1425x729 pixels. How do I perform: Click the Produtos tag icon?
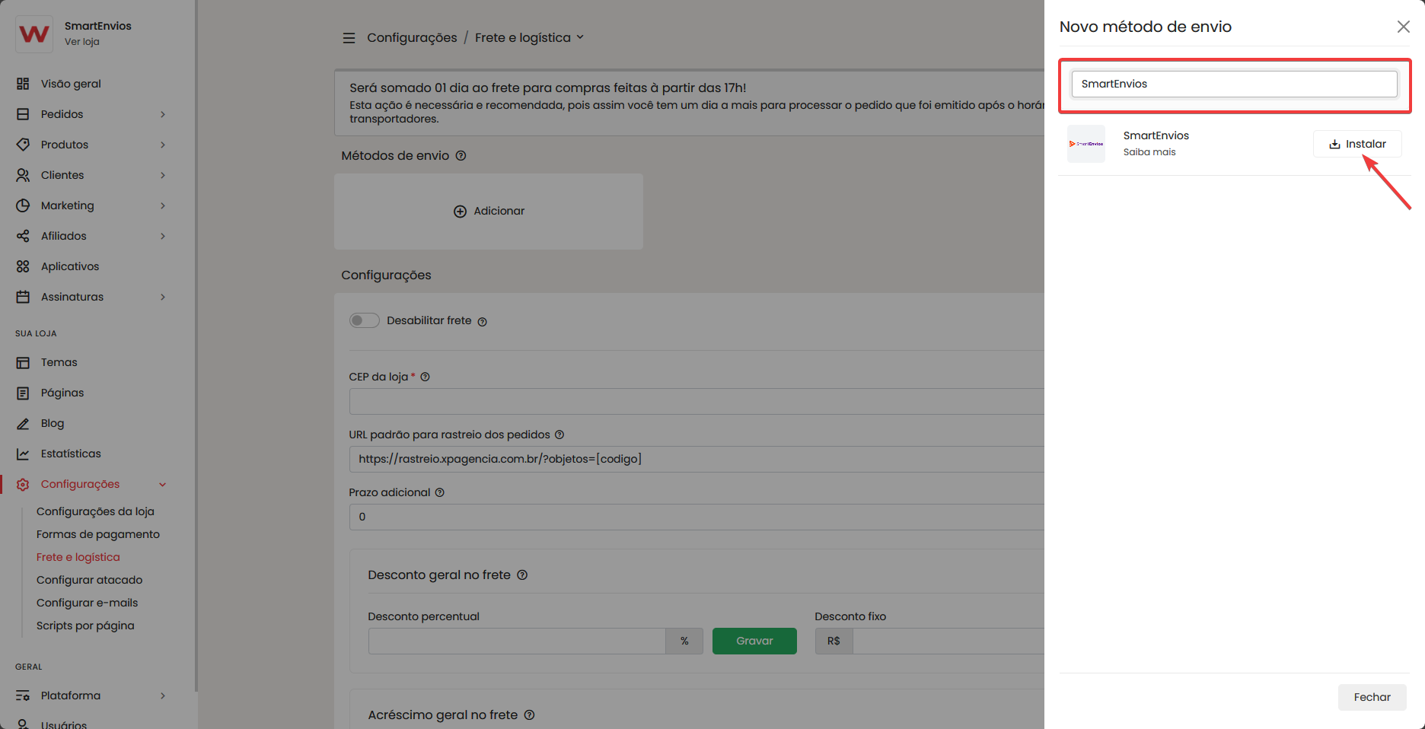pyautogui.click(x=23, y=145)
